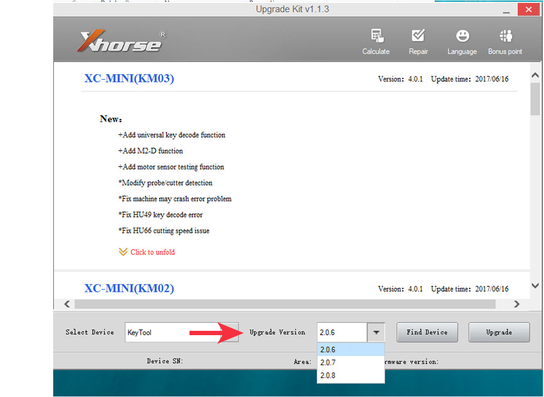Open the Language smiley icon
Screen dimensions: 544x397
point(462,36)
